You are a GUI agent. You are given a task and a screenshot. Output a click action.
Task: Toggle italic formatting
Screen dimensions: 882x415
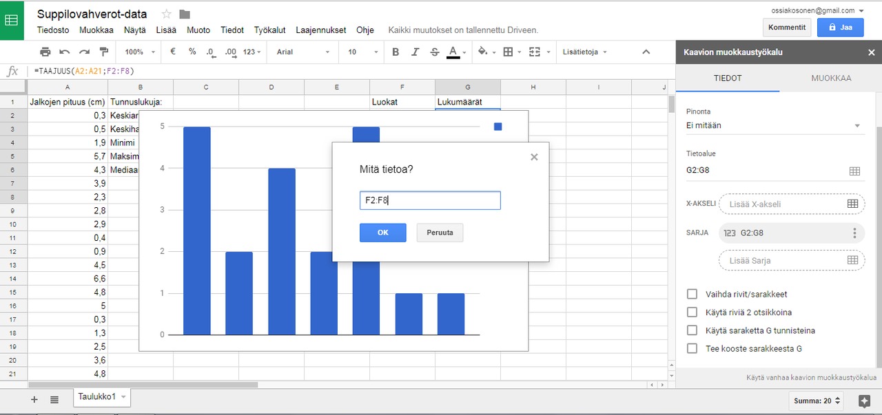(x=415, y=52)
